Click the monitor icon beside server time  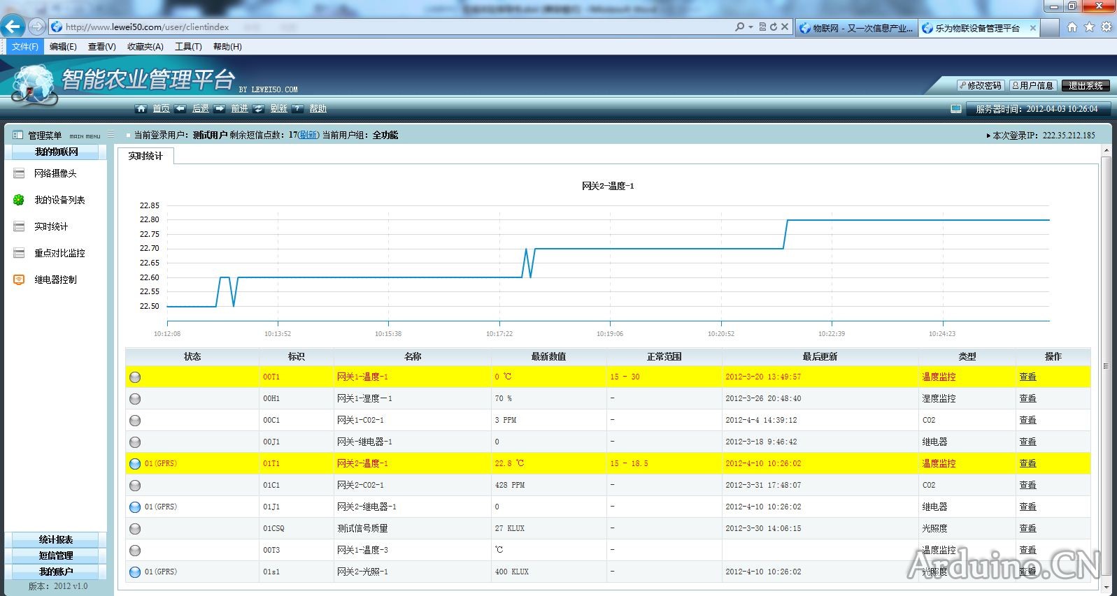point(956,109)
